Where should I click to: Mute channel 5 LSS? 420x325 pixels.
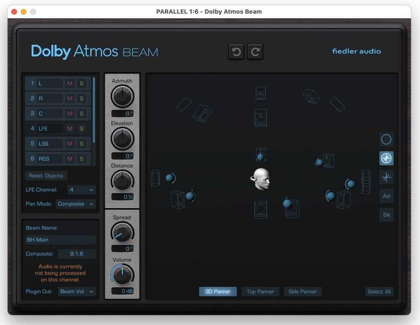[70, 144]
